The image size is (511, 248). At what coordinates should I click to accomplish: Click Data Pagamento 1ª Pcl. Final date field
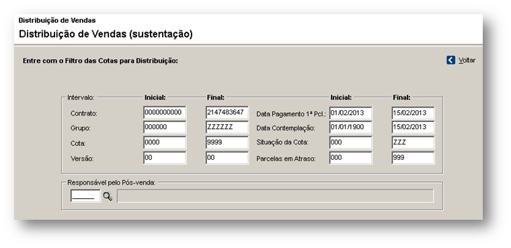[413, 113]
